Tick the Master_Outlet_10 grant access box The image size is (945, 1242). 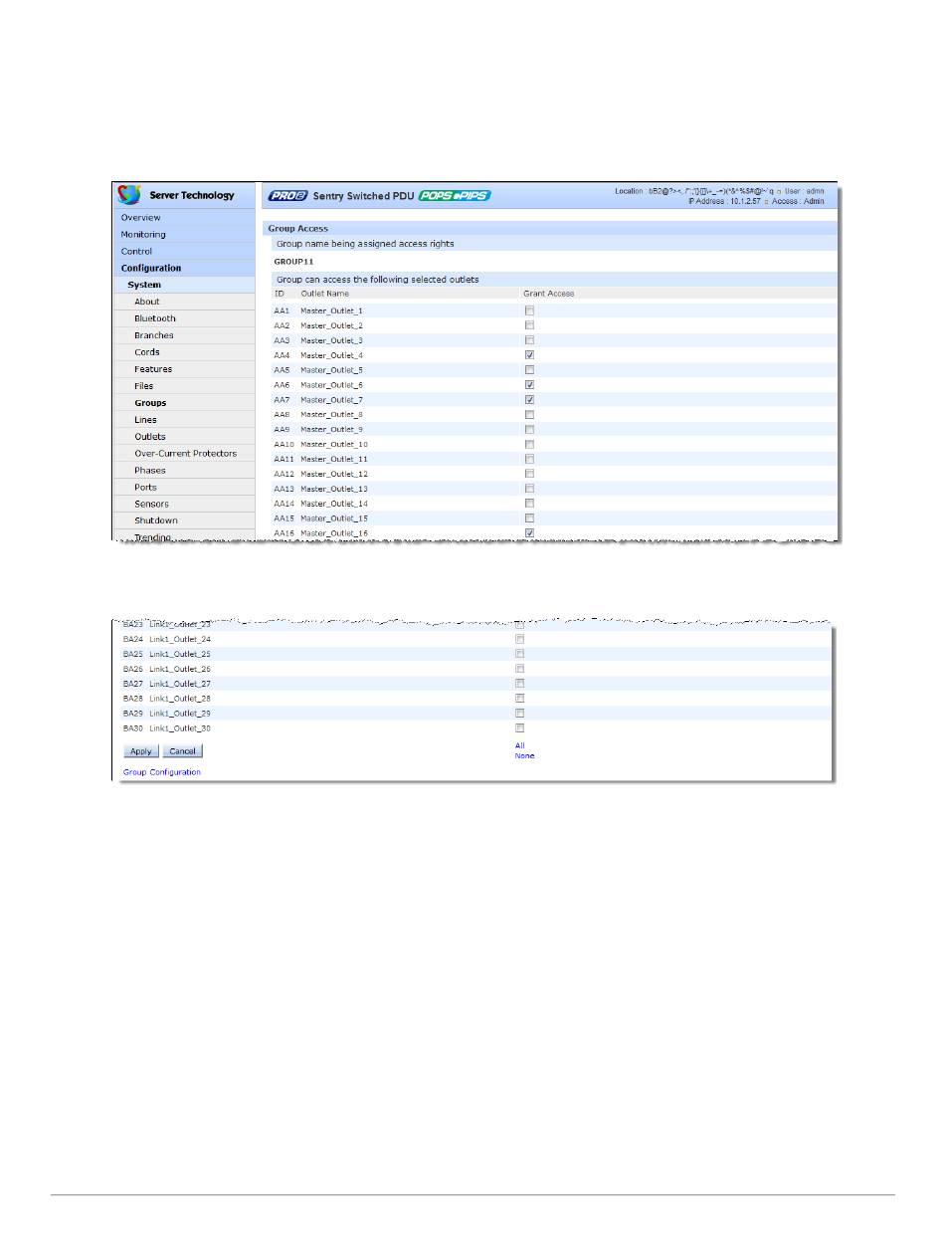point(529,445)
